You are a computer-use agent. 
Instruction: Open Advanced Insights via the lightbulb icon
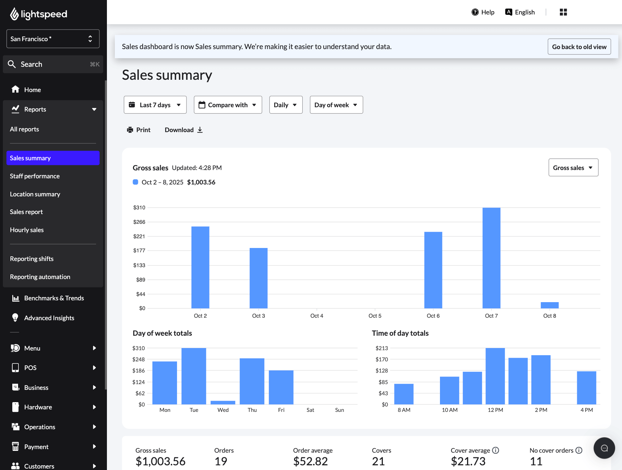pyautogui.click(x=15, y=318)
